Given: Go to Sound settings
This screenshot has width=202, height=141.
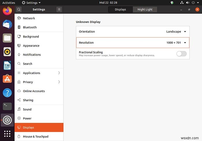Looking at the screenshot, I should (x=39, y=109).
